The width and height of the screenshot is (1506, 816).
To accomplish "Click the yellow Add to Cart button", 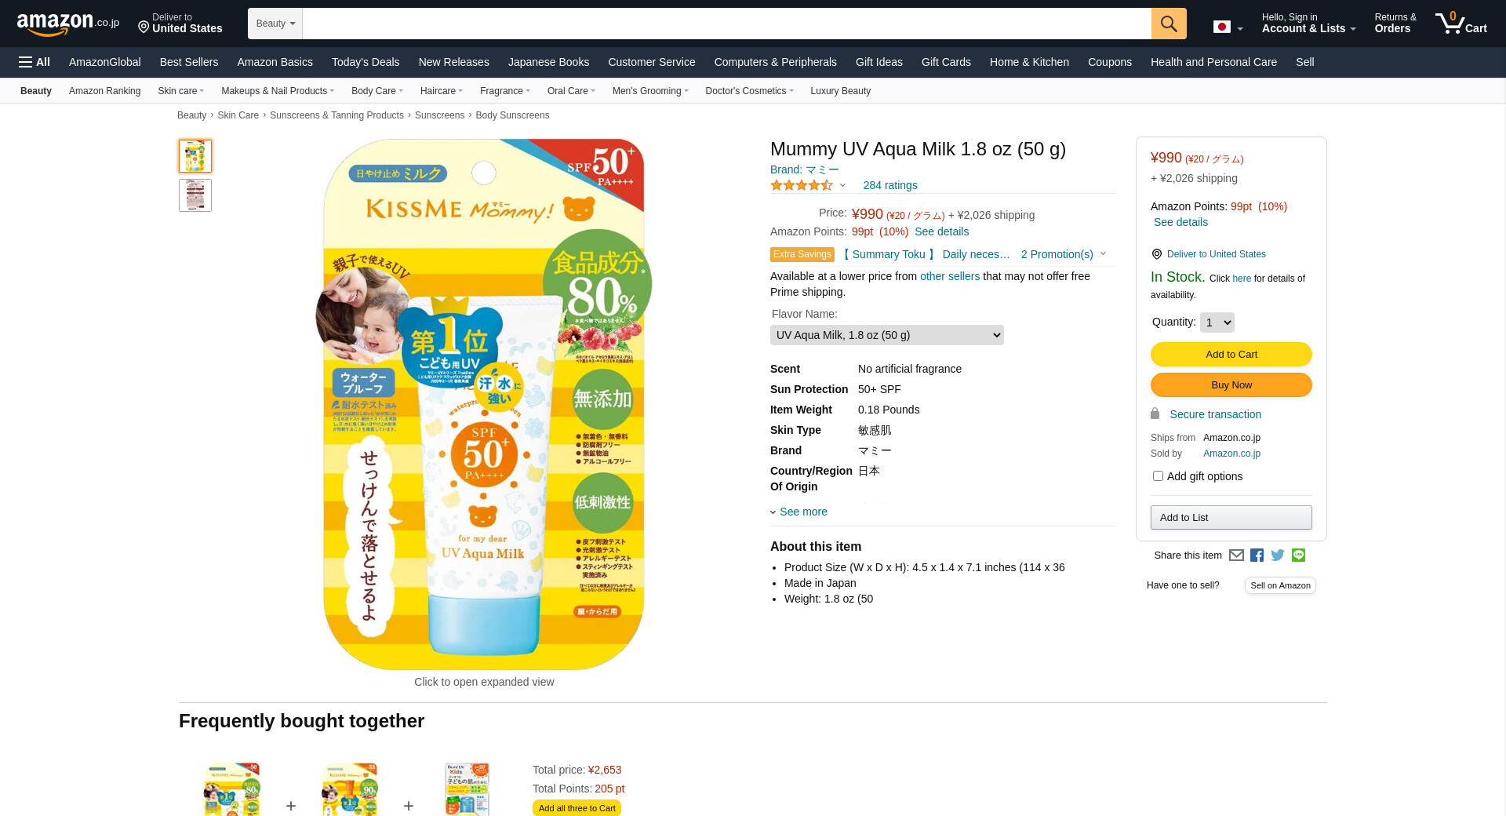I will [x=1231, y=355].
